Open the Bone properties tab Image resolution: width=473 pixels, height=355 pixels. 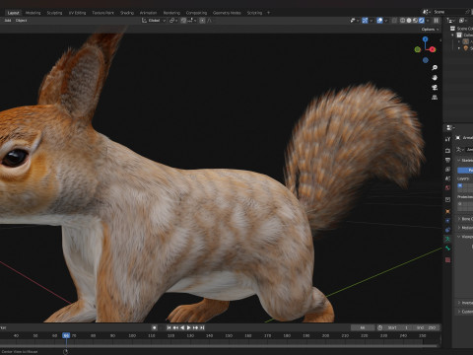click(x=447, y=248)
